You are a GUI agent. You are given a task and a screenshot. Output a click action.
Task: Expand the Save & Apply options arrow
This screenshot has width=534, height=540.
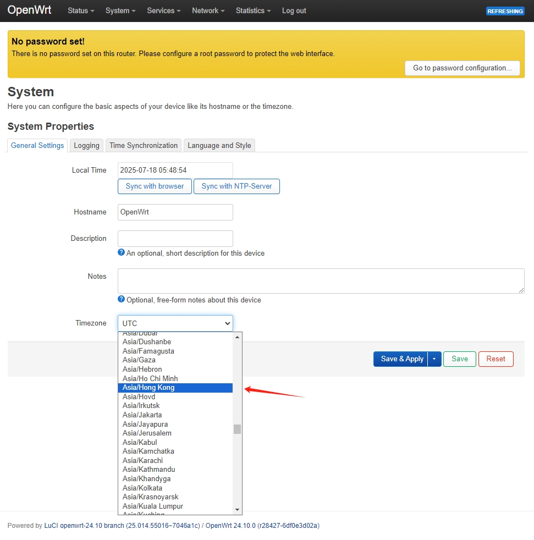[x=434, y=359]
